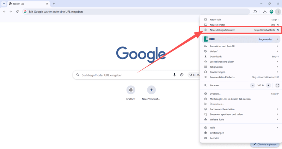Click the three-dot Chrome menu button
This screenshot has height=149, width=282.
[x=278, y=12]
